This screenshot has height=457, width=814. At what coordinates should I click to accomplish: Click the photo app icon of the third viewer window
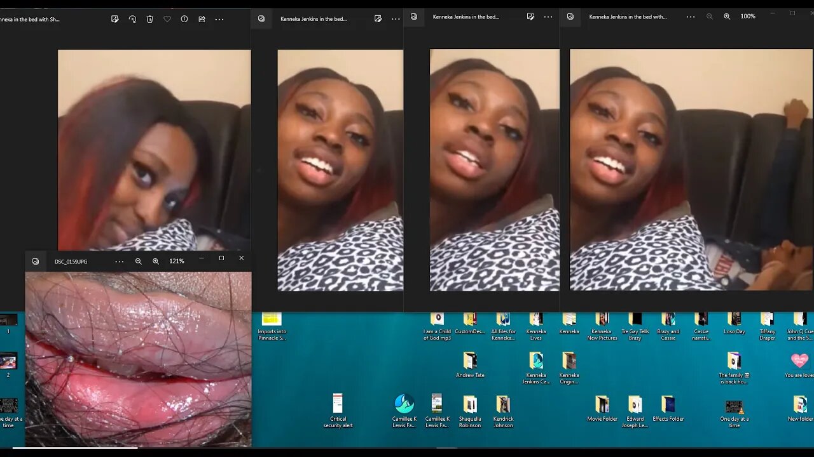414,17
